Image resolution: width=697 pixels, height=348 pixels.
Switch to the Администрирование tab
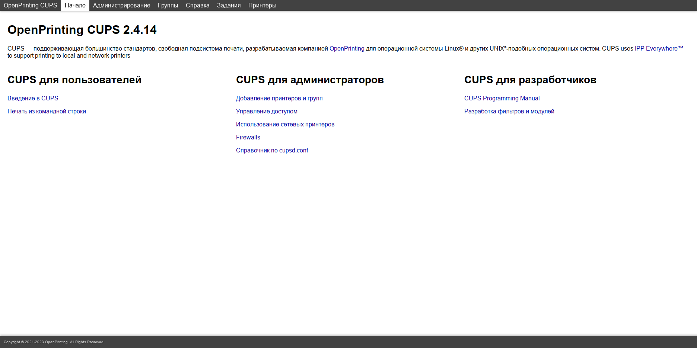point(121,5)
